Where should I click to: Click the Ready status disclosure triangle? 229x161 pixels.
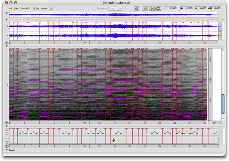coord(7,150)
